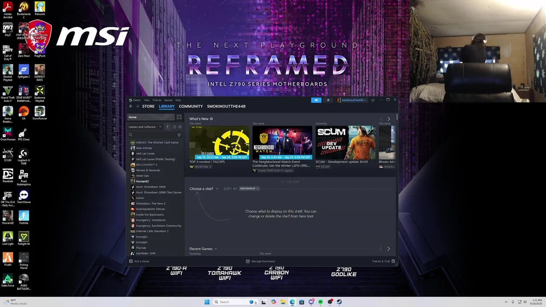Screen dimensions: 546x307
Task: Open Steam from the taskbar
Action: (x=340, y=302)
